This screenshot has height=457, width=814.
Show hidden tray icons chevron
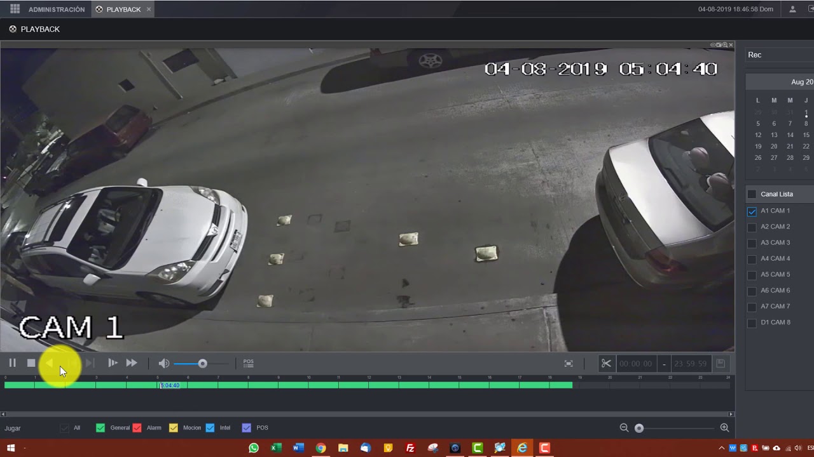pos(721,448)
